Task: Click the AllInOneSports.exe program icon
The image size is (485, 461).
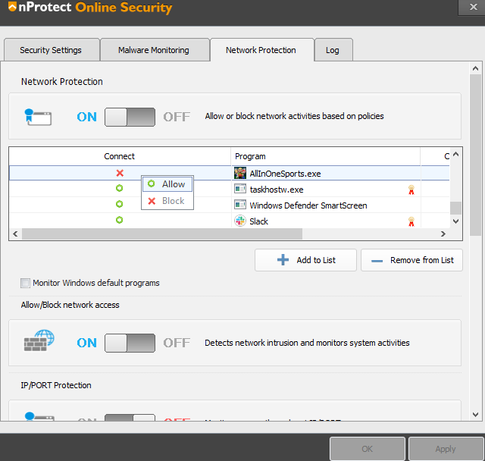Action: coord(240,173)
